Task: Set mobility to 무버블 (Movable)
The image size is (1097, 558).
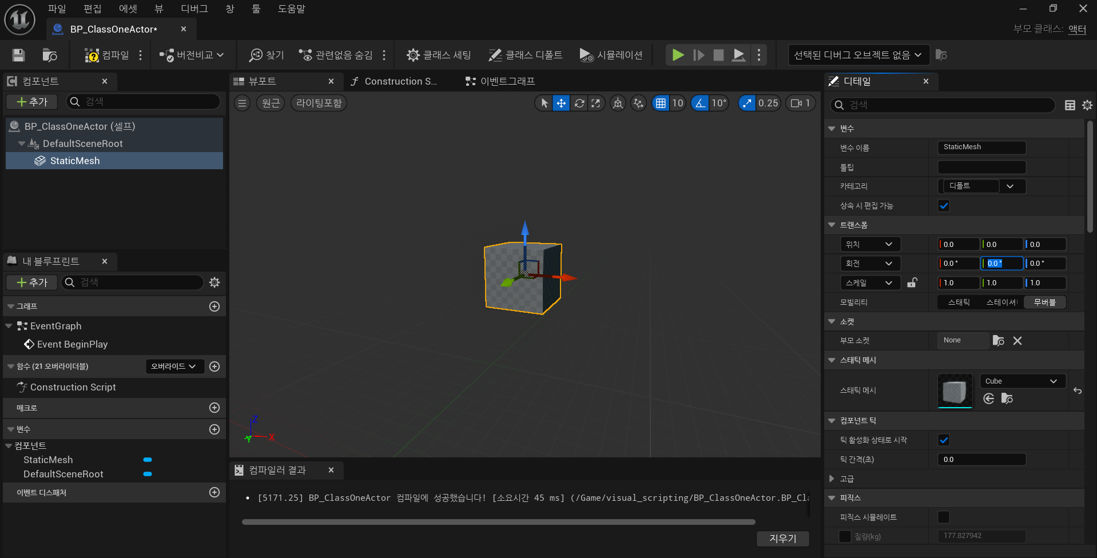Action: (1045, 302)
